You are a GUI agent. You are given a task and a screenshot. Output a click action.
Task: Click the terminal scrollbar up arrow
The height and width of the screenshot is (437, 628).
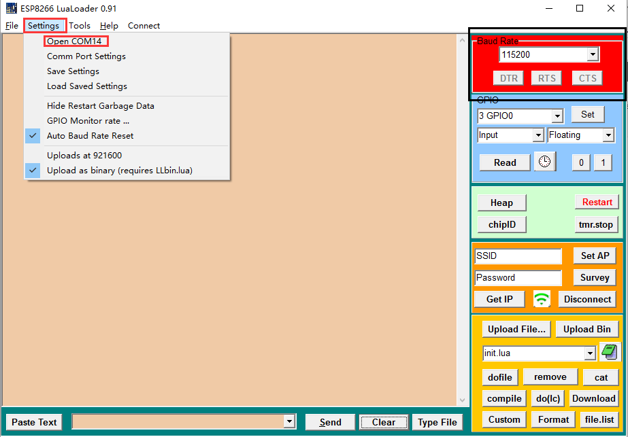click(462, 40)
